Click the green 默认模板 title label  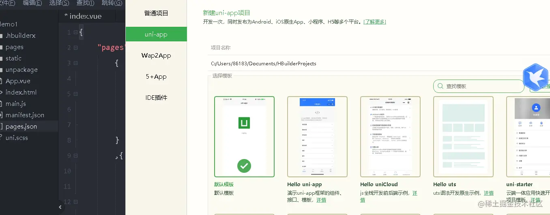coord(224,185)
